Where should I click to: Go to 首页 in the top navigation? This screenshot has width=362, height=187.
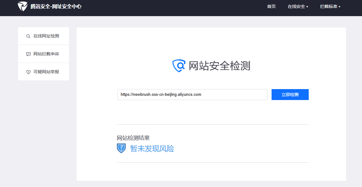coord(272,7)
